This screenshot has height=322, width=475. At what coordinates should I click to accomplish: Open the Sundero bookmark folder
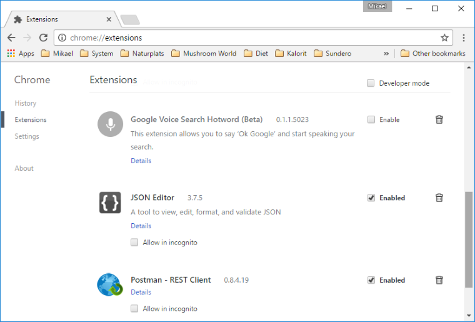pos(332,54)
